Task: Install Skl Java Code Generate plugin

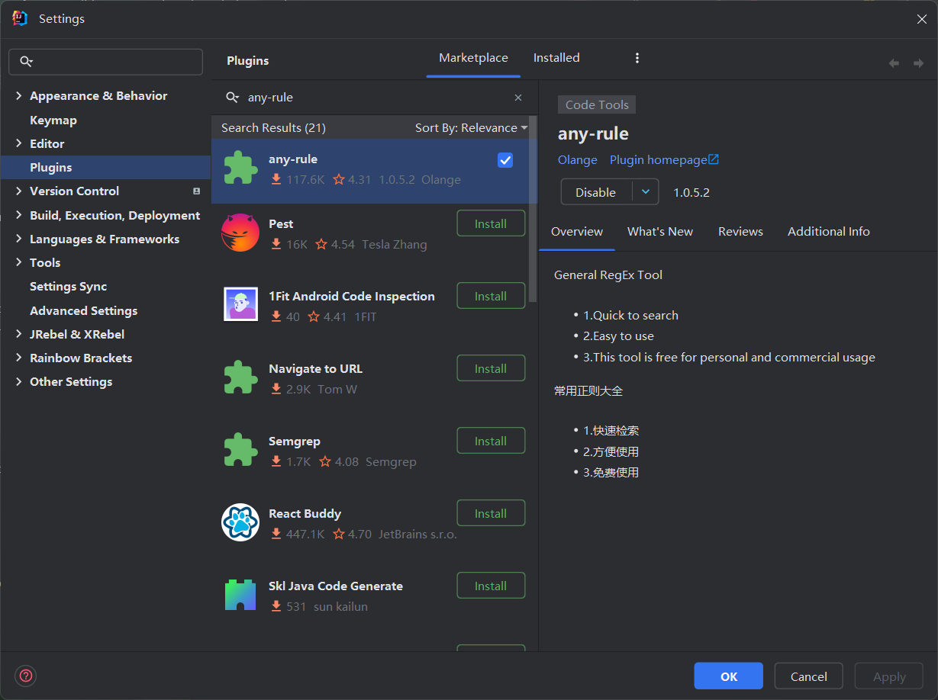Action: [x=491, y=586]
